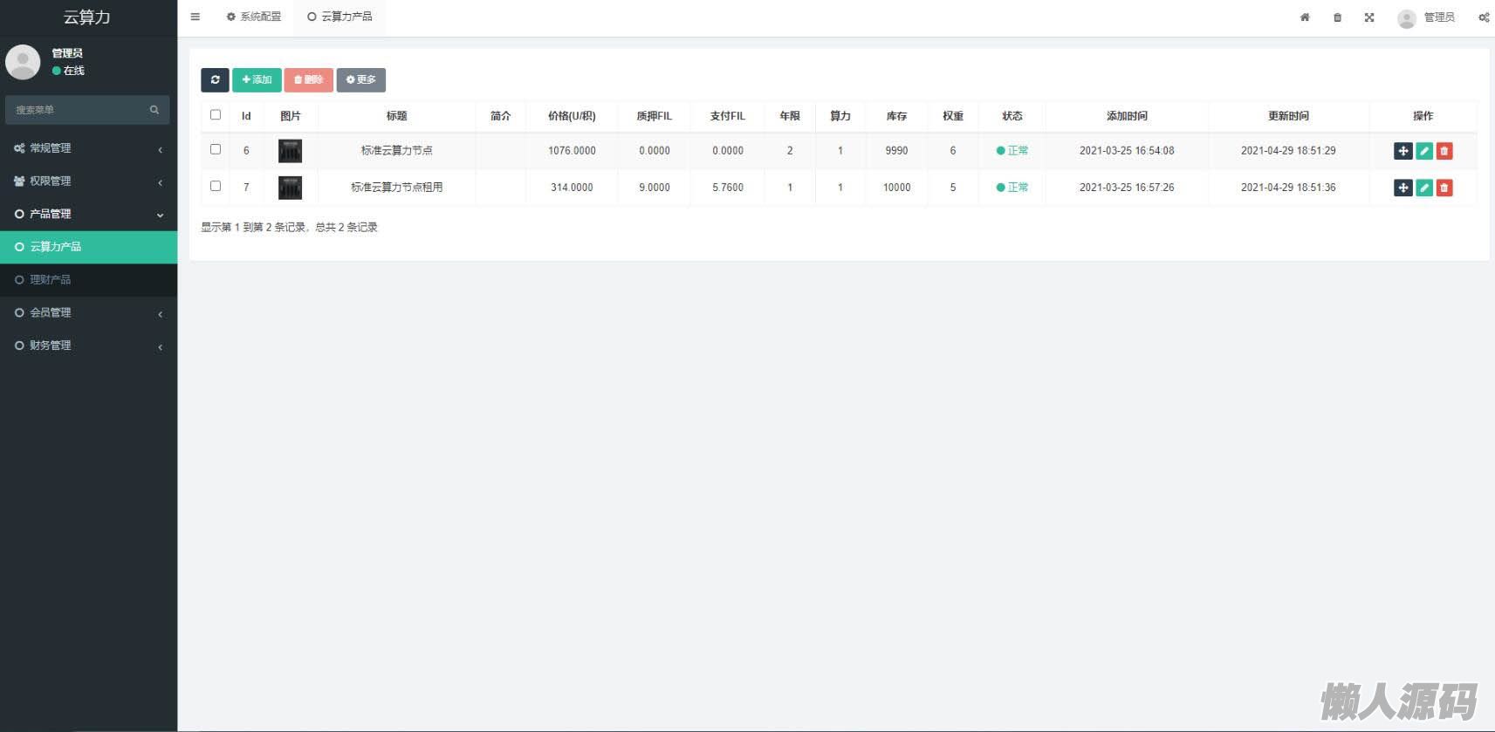Screen dimensions: 1495x732
Task: Toggle the sidebar with the hamburger icon
Action: [195, 17]
